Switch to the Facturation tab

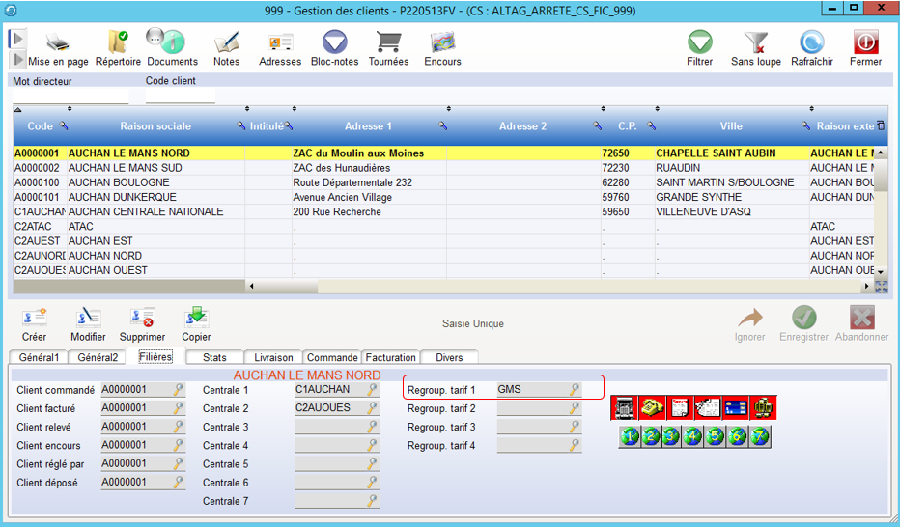tap(390, 357)
